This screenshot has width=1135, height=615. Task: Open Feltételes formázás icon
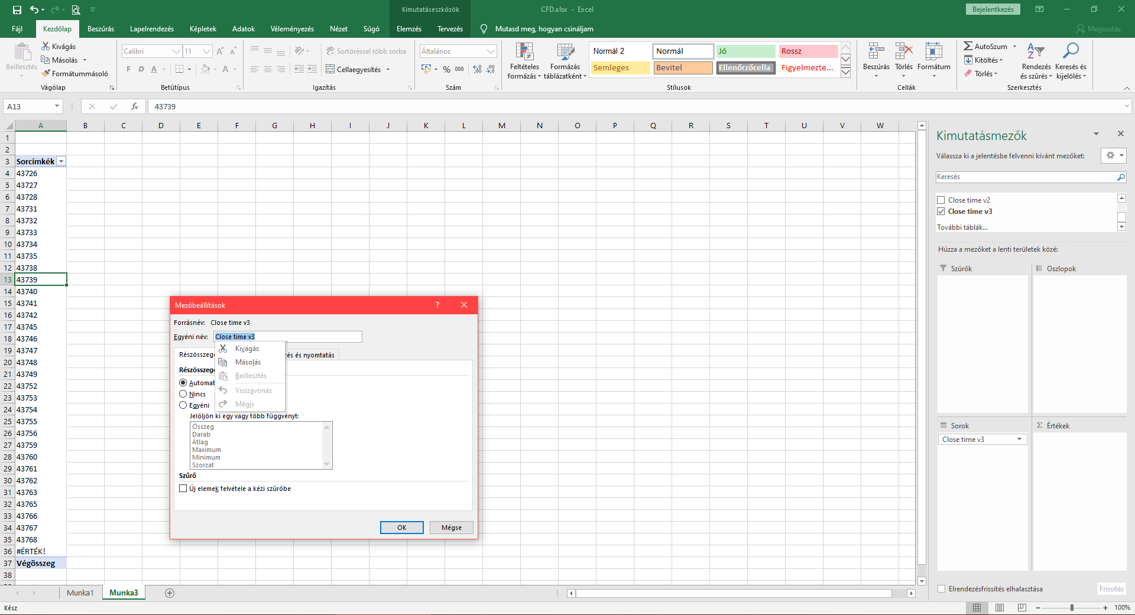point(524,52)
